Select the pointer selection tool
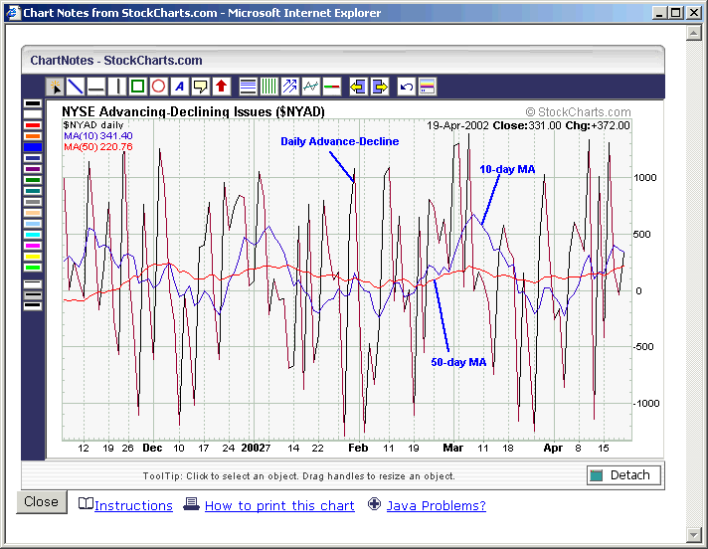Viewport: 708px width, 549px height. 55,87
